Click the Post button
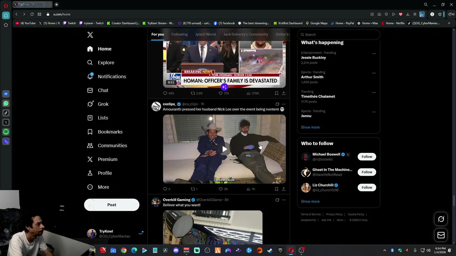Image resolution: width=456 pixels, height=256 pixels. 112,205
